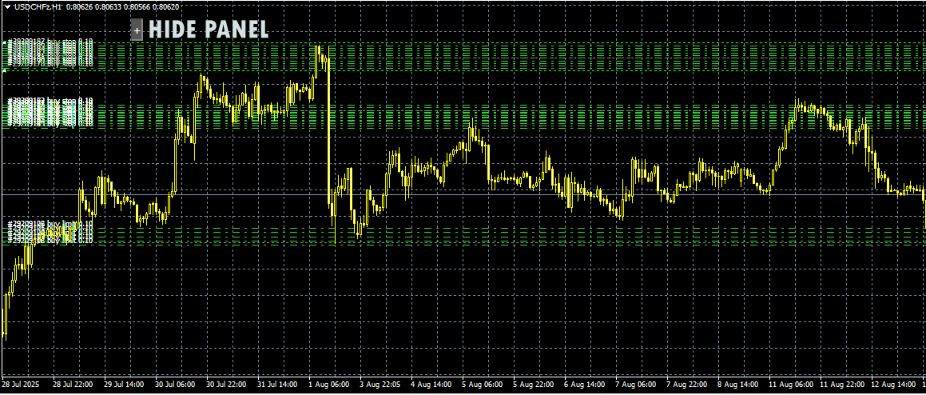Click the 8 Aug 14:00 time label

point(737,385)
